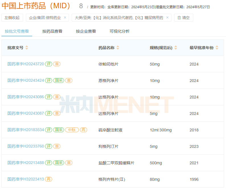The image size is (226, 189).
Task: Click 评 badge on H20243086 row
Action: (49, 97)
